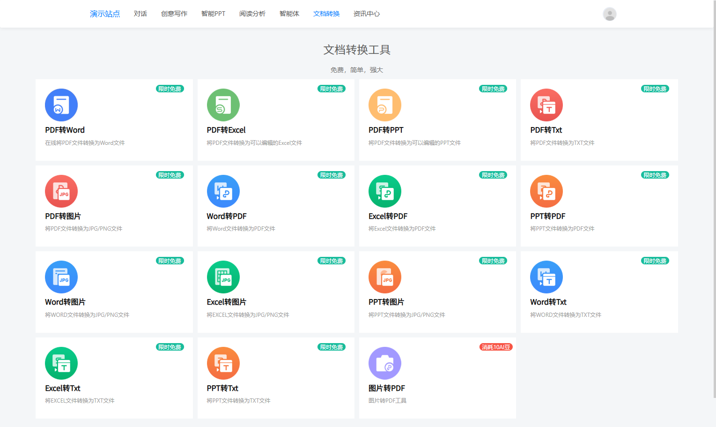Open the 图片转PDF title link
This screenshot has height=427, width=716.
387,388
